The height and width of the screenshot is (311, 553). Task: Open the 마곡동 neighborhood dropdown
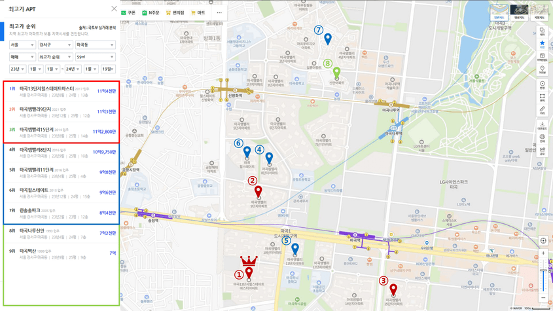[96, 45]
